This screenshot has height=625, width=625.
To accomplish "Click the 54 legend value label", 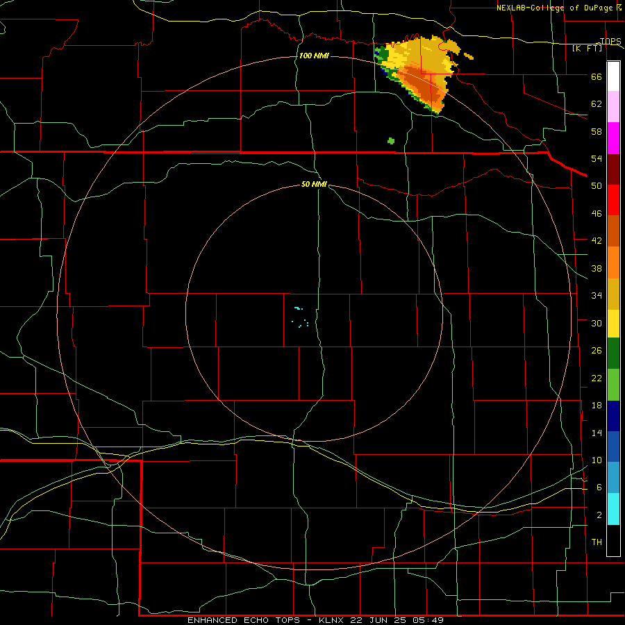I will coord(597,158).
